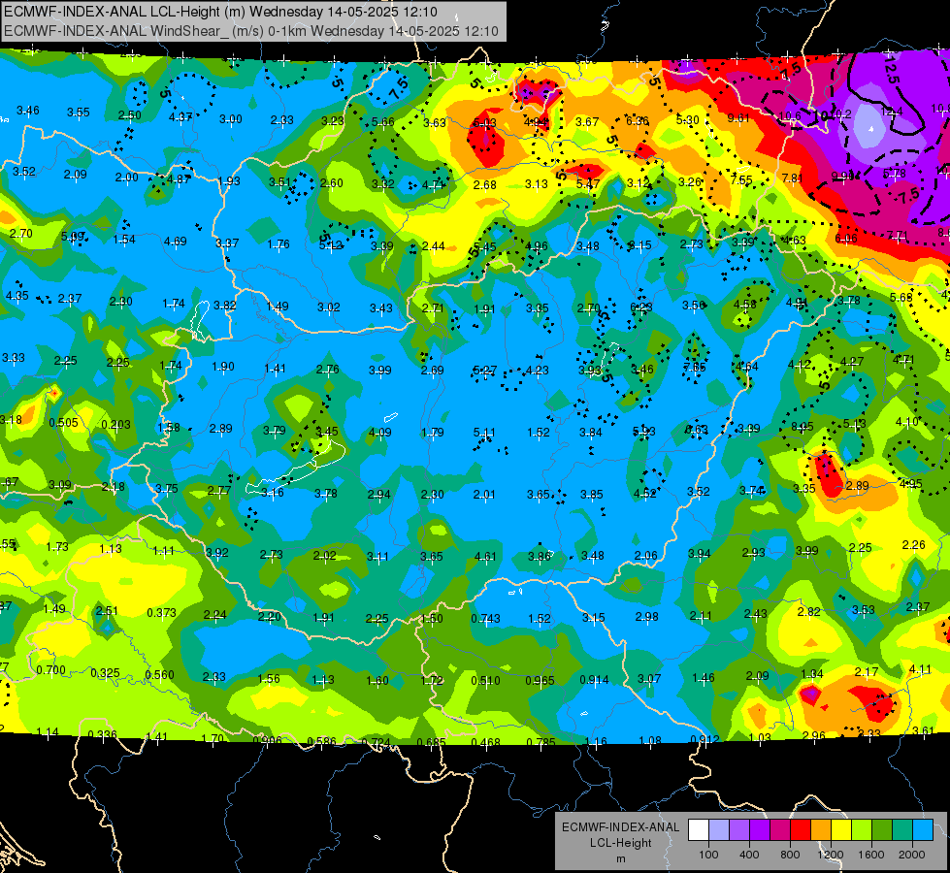Click the yellow legend swatch

pyautogui.click(x=841, y=830)
